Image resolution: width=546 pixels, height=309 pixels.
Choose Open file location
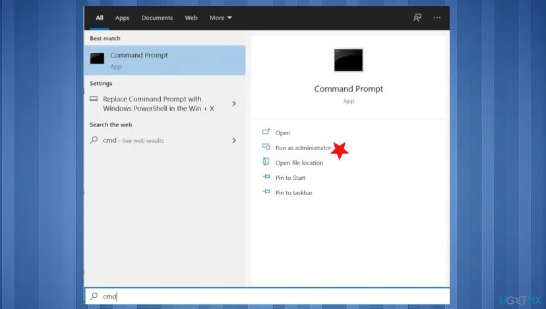click(x=299, y=163)
